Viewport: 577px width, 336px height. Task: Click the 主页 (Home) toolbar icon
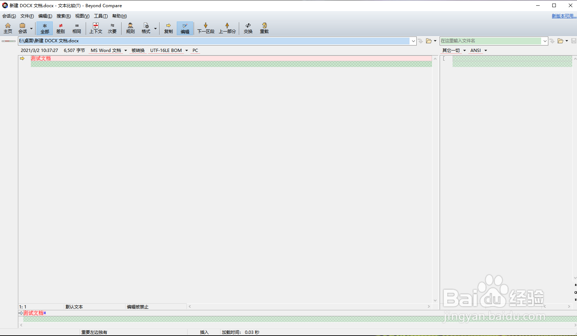click(8, 28)
